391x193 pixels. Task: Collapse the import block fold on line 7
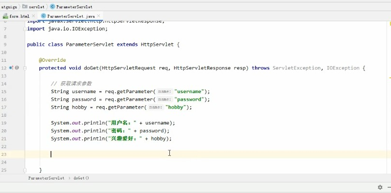click(25, 29)
